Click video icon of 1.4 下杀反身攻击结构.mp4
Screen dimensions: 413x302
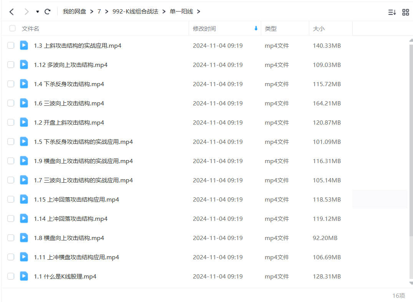click(x=24, y=84)
